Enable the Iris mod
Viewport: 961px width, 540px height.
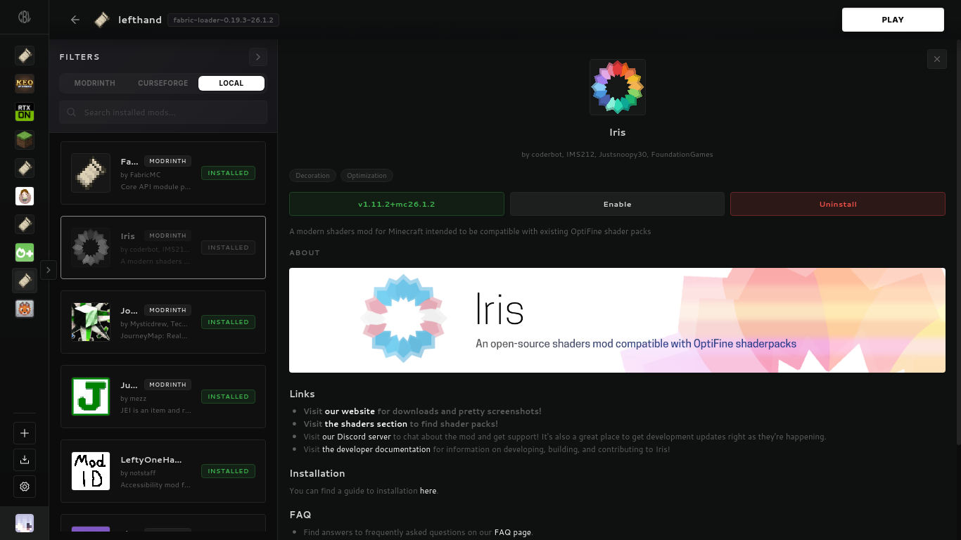pyautogui.click(x=617, y=204)
